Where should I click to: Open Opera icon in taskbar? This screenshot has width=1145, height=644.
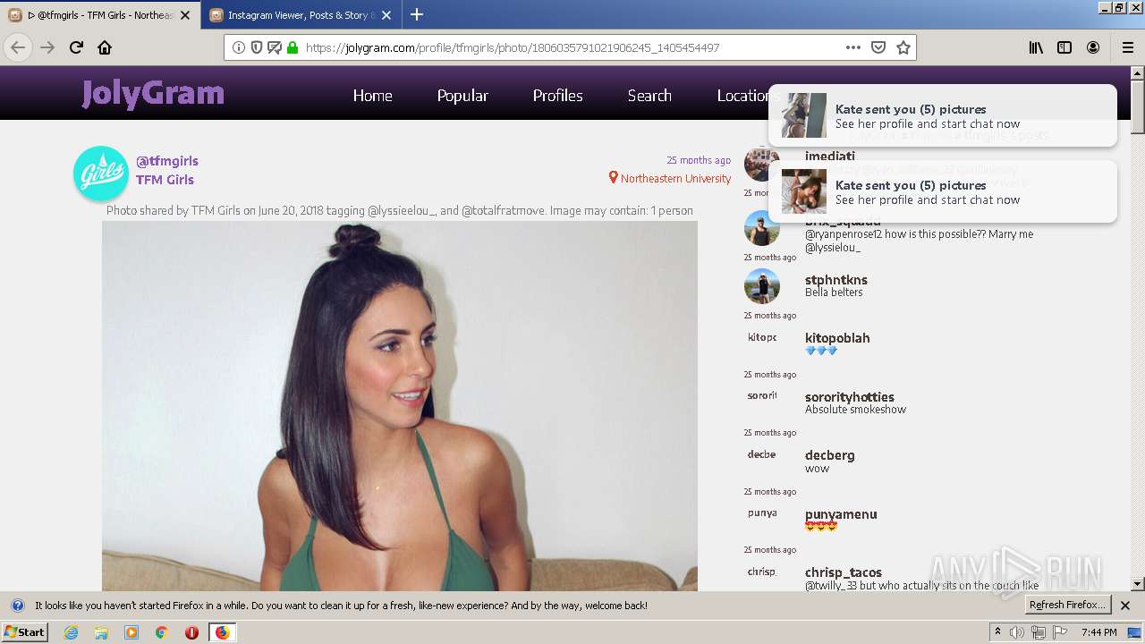(x=191, y=632)
